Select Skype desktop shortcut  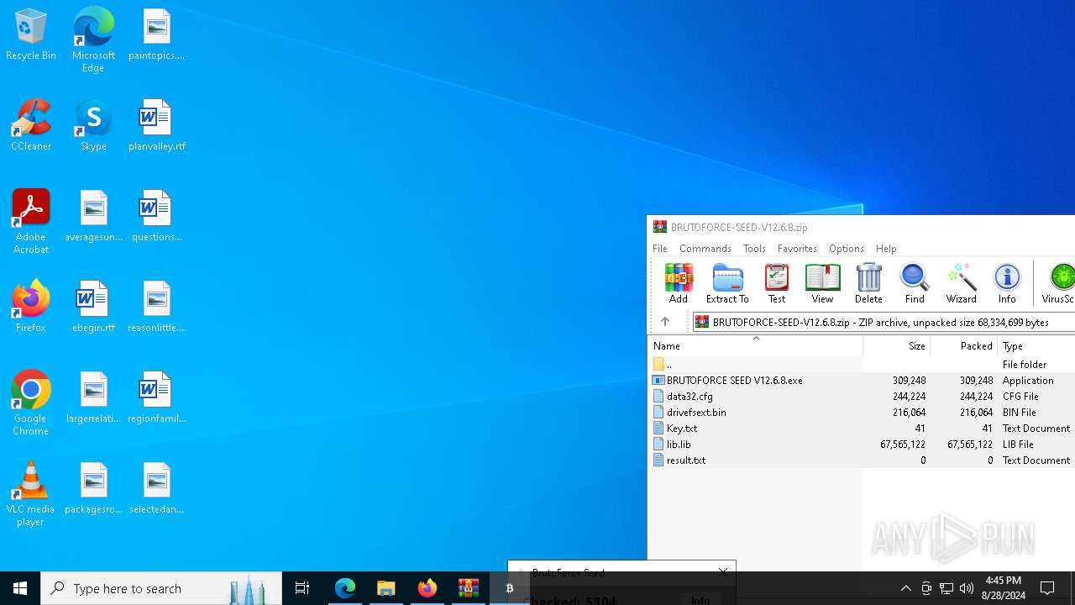click(x=93, y=126)
